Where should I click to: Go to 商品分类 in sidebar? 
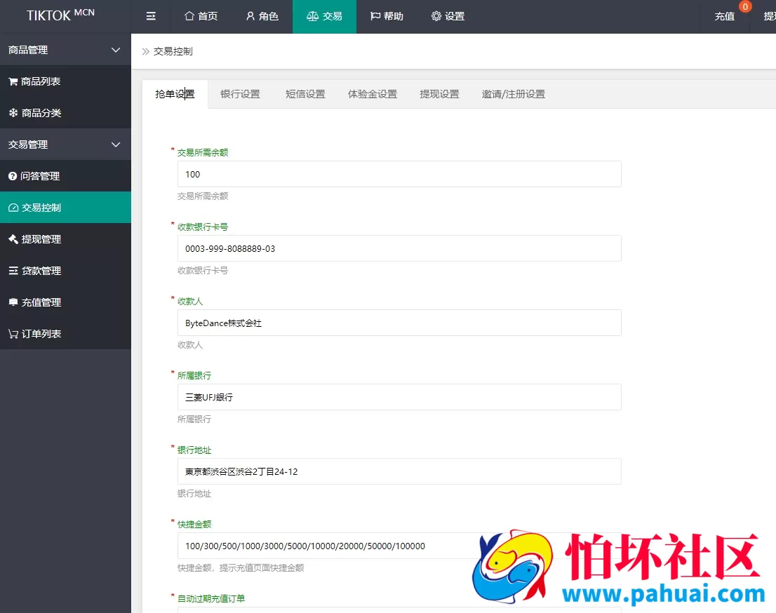[x=65, y=113]
